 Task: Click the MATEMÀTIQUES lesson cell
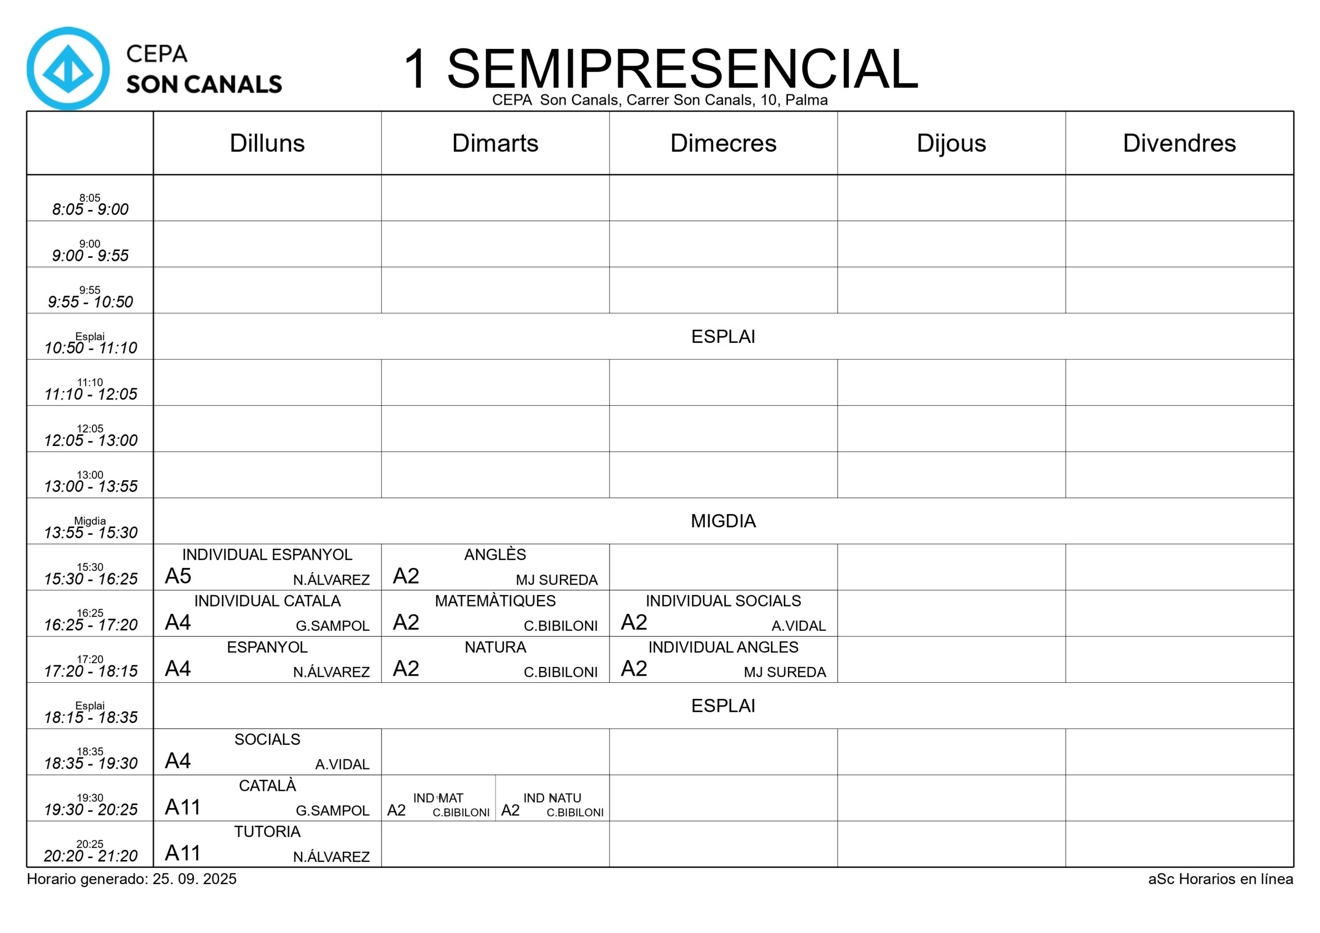[495, 613]
